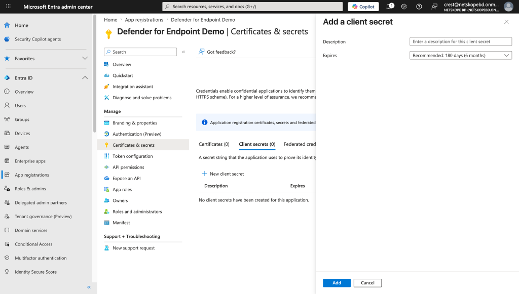This screenshot has height=294, width=519.
Task: Open the account avatar picture
Action: pyautogui.click(x=508, y=7)
